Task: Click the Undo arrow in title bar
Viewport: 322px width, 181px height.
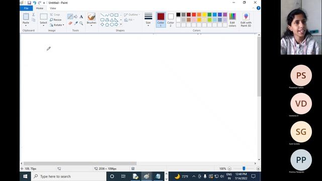Action: tap(35, 3)
